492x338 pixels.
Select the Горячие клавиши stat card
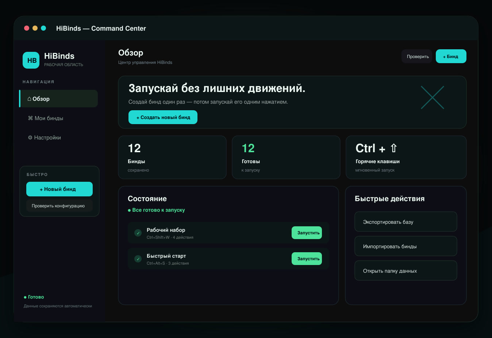click(406, 157)
